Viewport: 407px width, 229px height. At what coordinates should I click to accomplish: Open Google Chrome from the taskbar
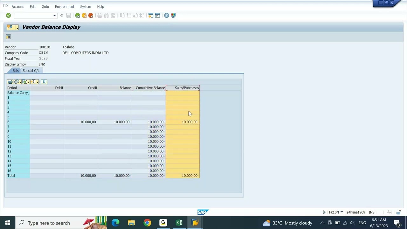[x=147, y=223]
